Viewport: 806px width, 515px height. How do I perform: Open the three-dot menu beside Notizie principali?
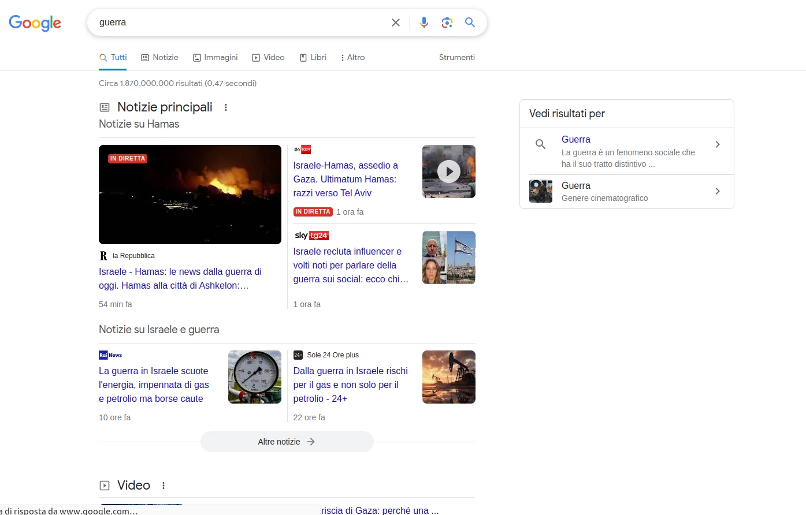pos(226,107)
